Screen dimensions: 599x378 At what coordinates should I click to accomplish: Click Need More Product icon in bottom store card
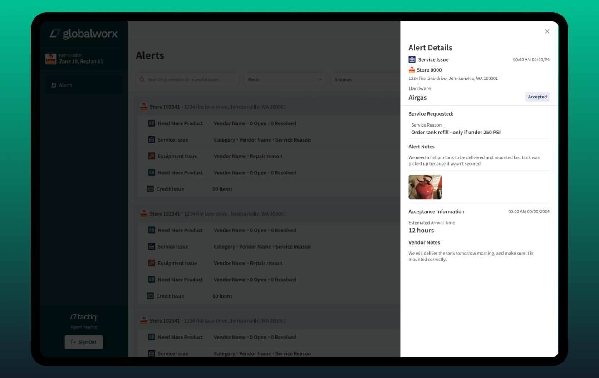point(152,337)
